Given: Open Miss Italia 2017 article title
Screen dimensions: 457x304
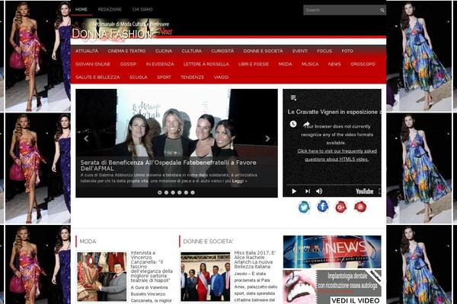Looking at the screenshot, I should [x=255, y=260].
